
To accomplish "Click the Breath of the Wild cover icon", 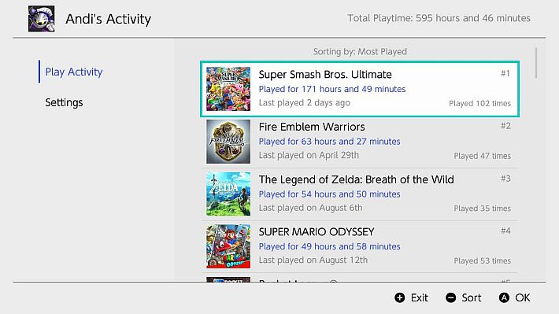I will coord(228,194).
